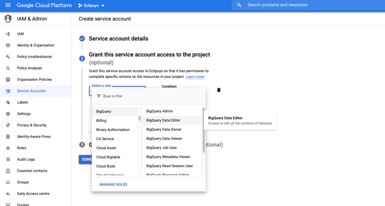
Task: Open the Eclipsys project selector dropdown
Action: [91, 5]
